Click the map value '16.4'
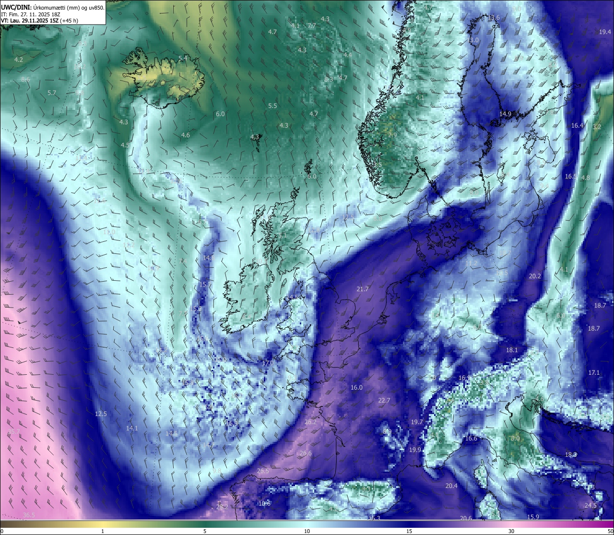 click(x=577, y=125)
